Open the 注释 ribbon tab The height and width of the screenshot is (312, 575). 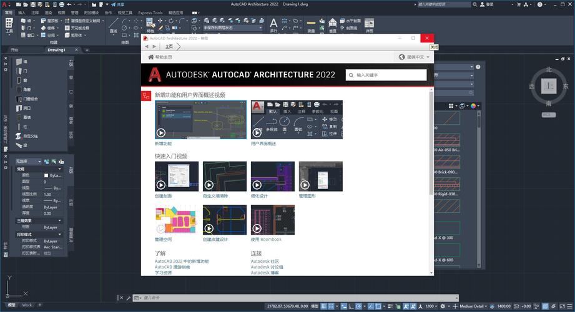[x=35, y=12]
